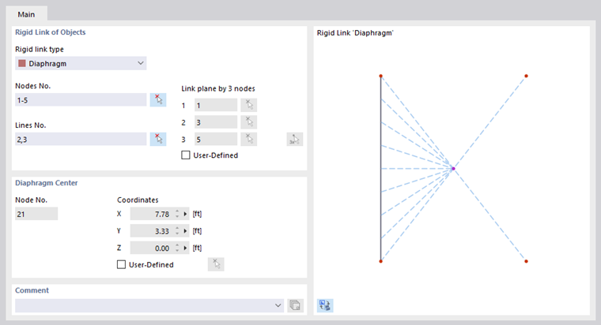Adjust the Y coordinate spinner arrows

pos(177,231)
